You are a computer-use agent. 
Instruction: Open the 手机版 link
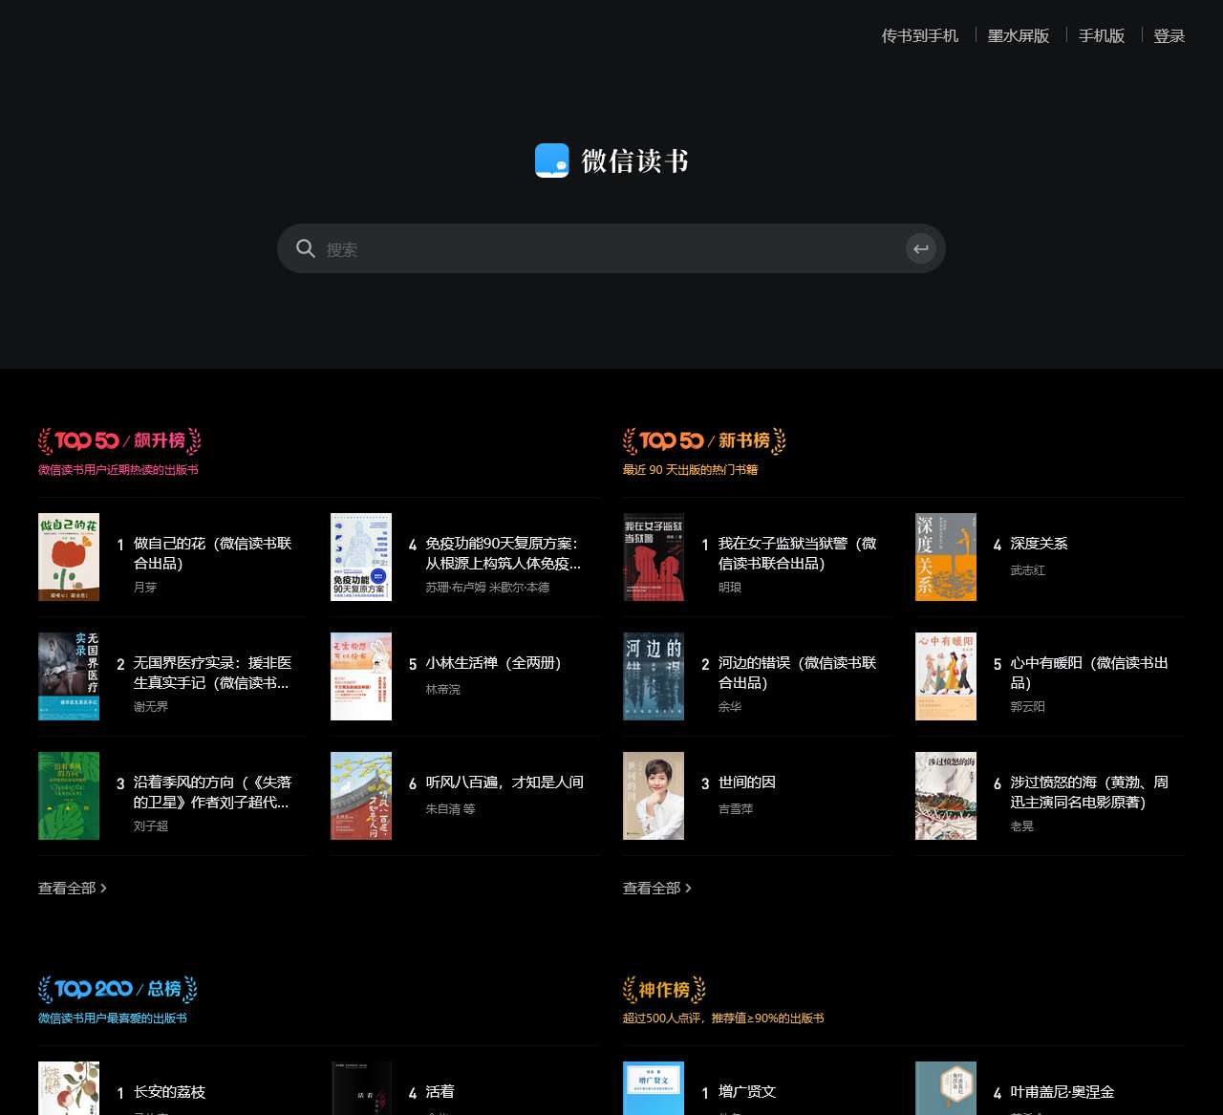pyautogui.click(x=1101, y=35)
